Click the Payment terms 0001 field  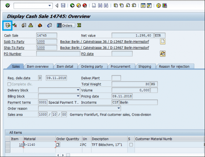coord(43,102)
